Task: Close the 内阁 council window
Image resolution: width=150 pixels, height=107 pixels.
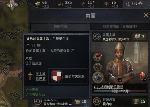Action: pyautogui.click(x=146, y=15)
